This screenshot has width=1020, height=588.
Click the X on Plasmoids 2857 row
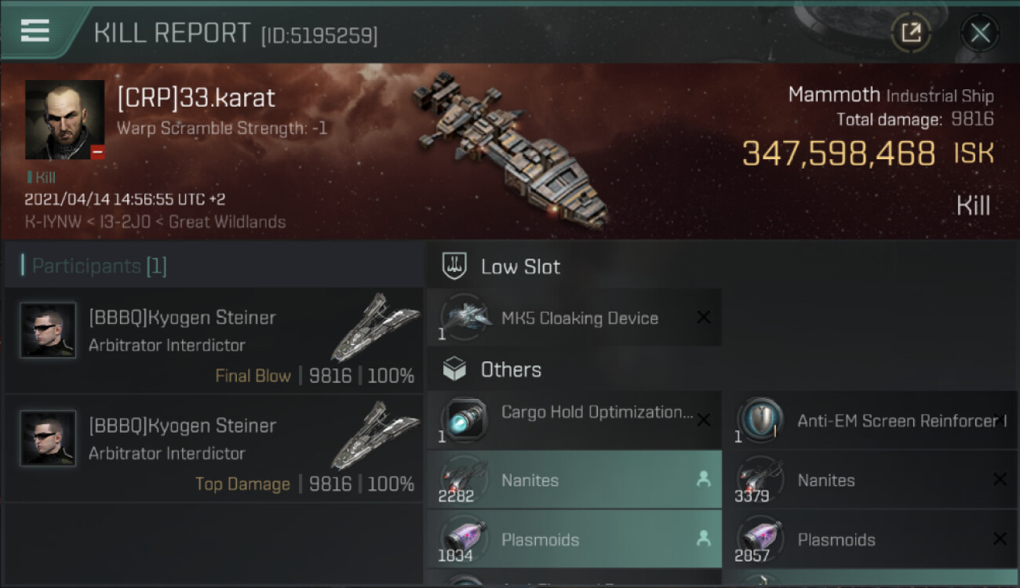click(x=999, y=539)
